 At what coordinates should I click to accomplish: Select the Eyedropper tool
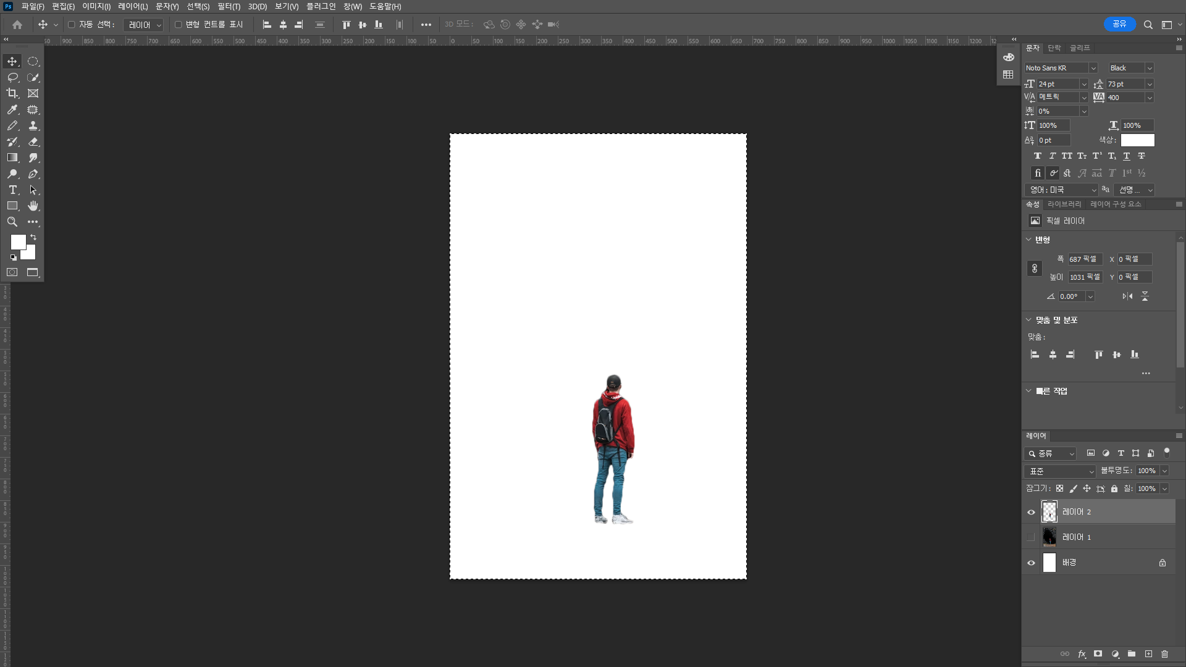click(12, 110)
